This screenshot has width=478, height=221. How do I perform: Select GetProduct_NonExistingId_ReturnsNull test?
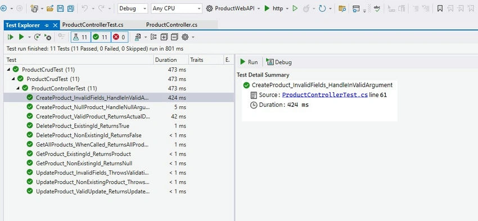coord(119,164)
